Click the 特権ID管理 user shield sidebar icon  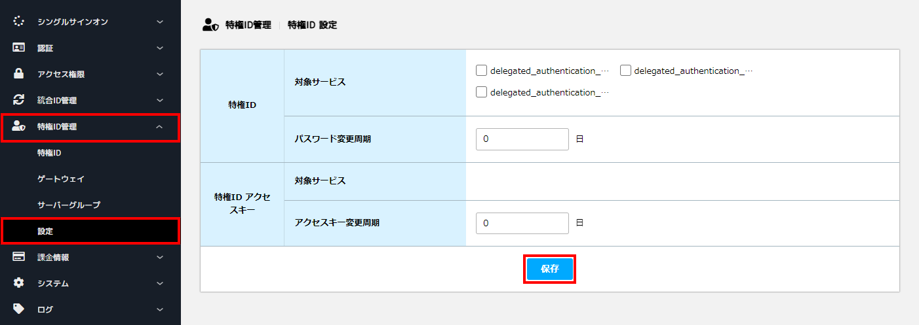coord(19,126)
